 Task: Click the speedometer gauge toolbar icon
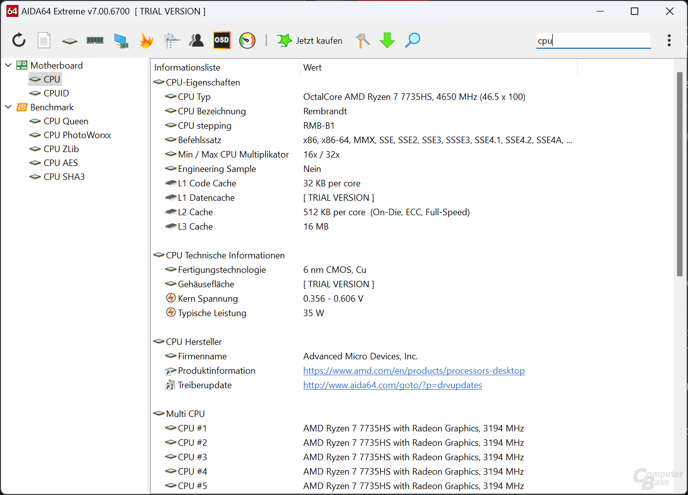click(247, 40)
